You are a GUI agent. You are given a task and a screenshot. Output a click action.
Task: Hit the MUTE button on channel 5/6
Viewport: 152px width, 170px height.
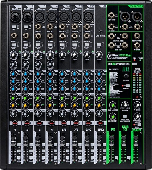(x=64, y=123)
